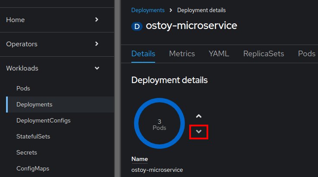Open Secrets in the sidebar
The height and width of the screenshot is (177, 318).
click(x=26, y=152)
